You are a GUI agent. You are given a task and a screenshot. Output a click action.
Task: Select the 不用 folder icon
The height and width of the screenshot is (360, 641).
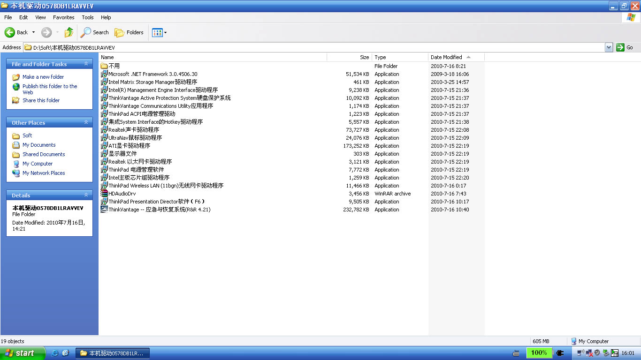pos(104,66)
